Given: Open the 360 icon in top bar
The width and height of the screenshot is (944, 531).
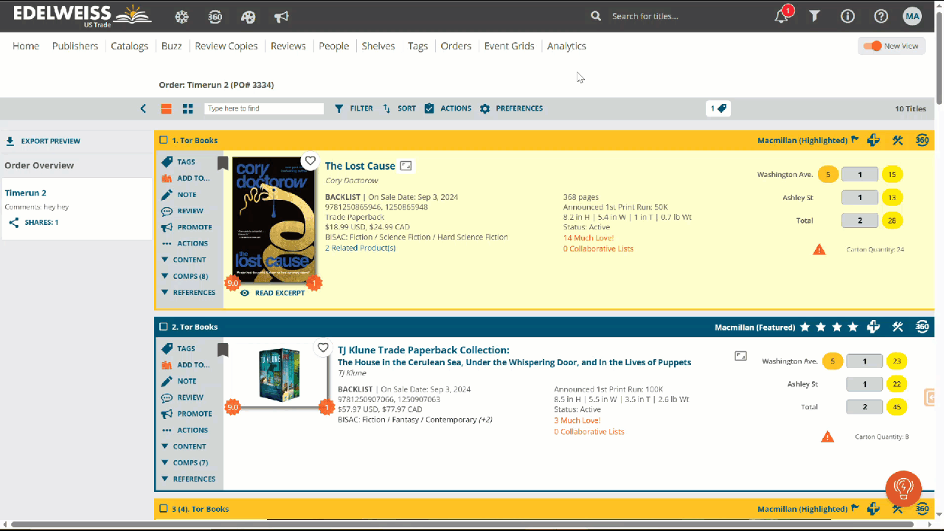Looking at the screenshot, I should coord(215,16).
